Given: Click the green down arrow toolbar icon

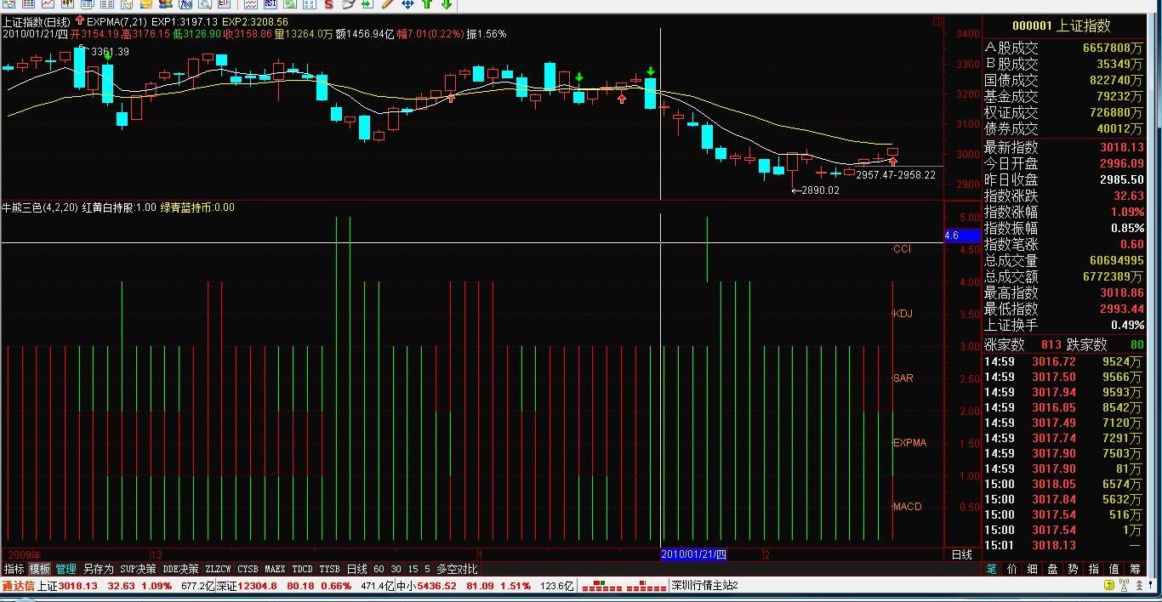Looking at the screenshot, I should pos(447,4).
